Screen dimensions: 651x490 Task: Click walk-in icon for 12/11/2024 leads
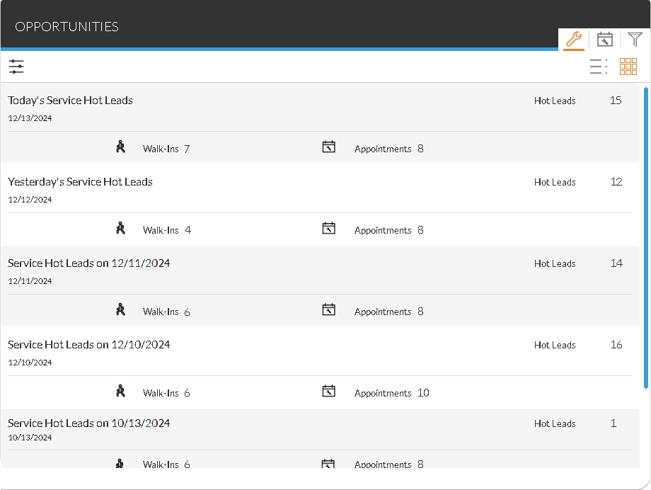(120, 310)
